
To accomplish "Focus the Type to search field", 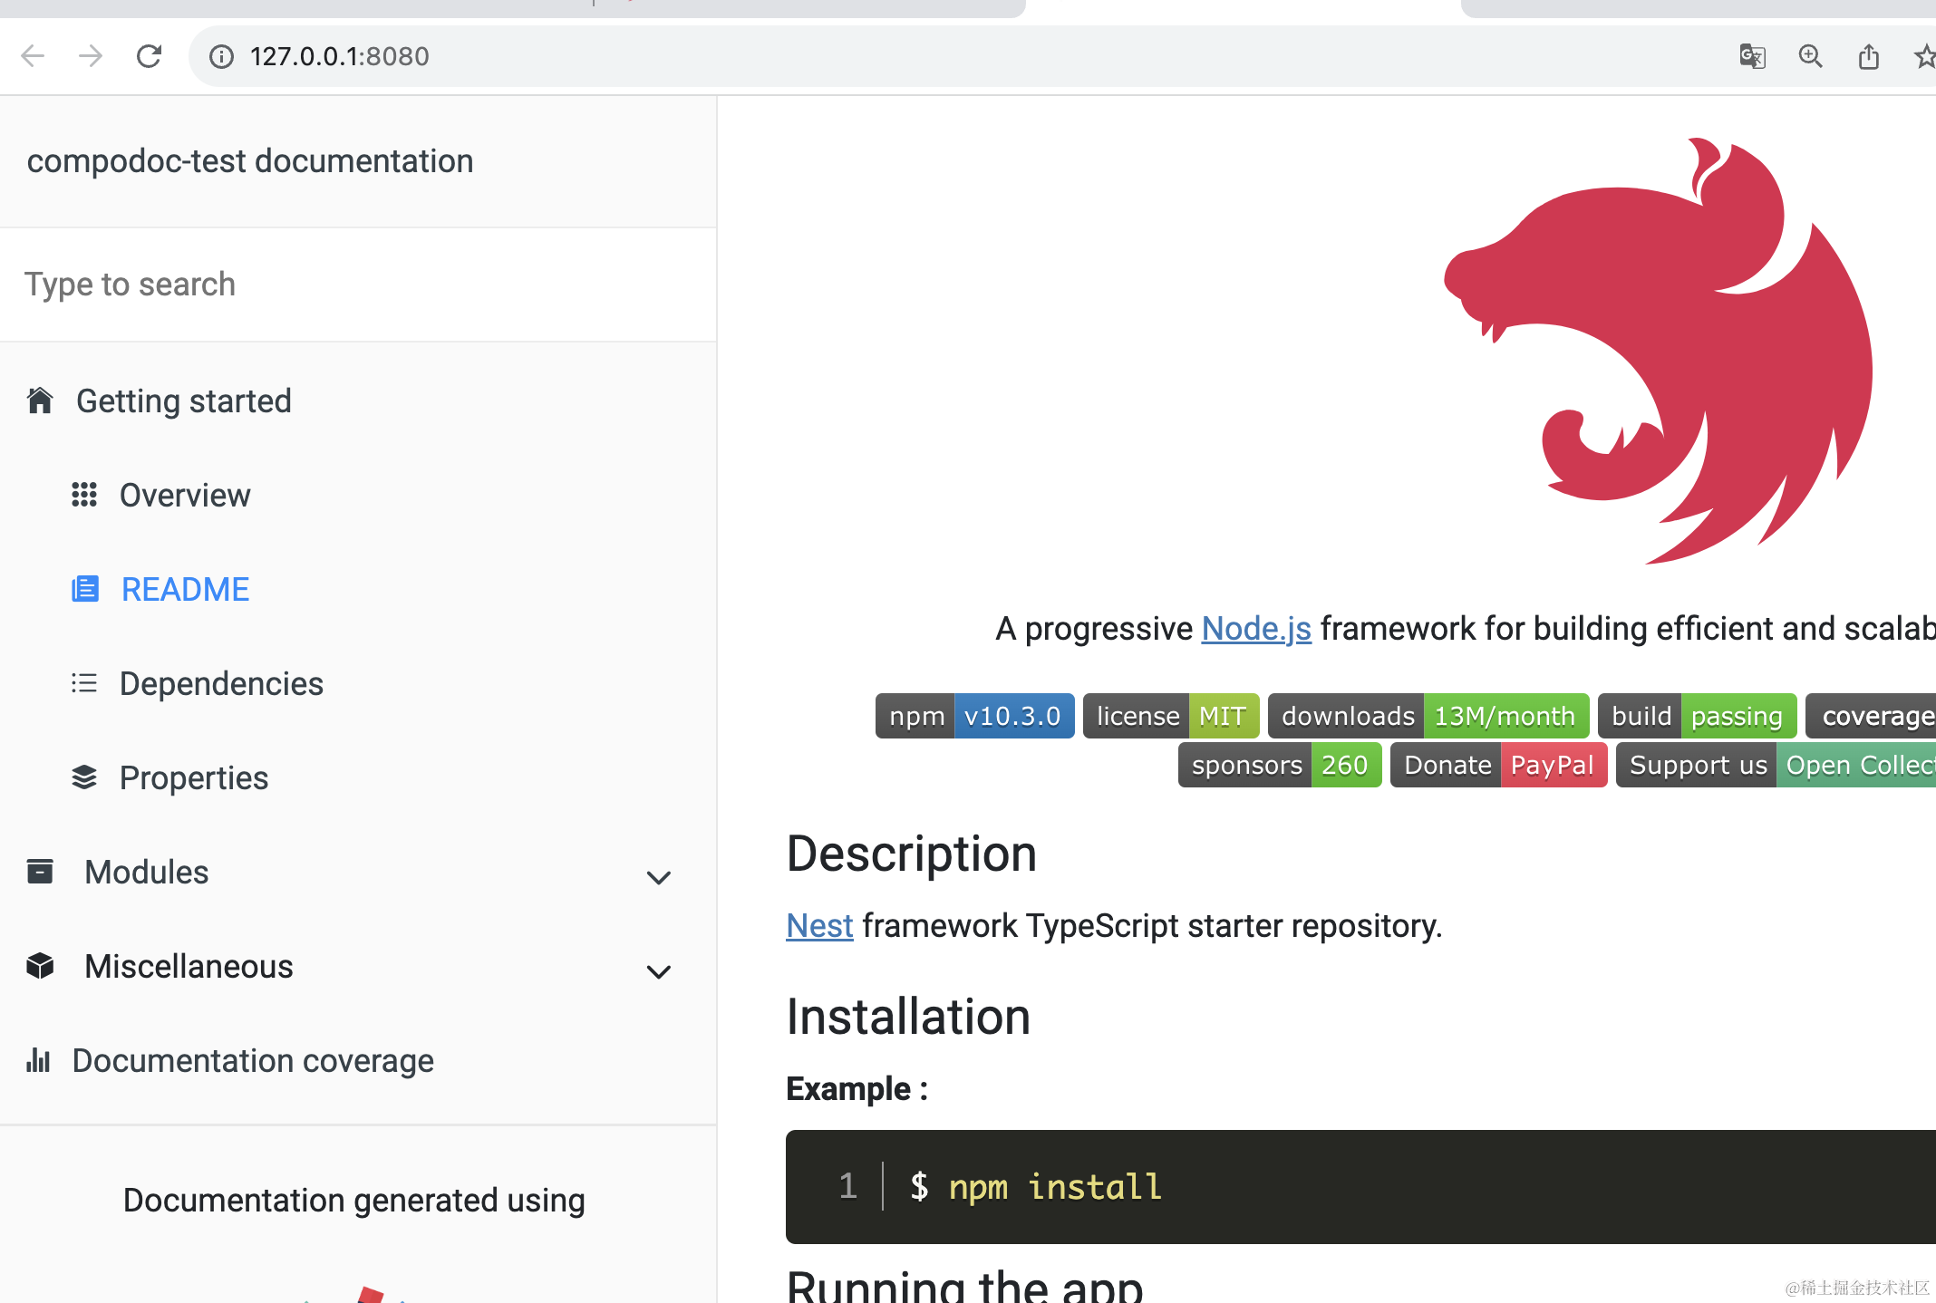I will click(358, 285).
